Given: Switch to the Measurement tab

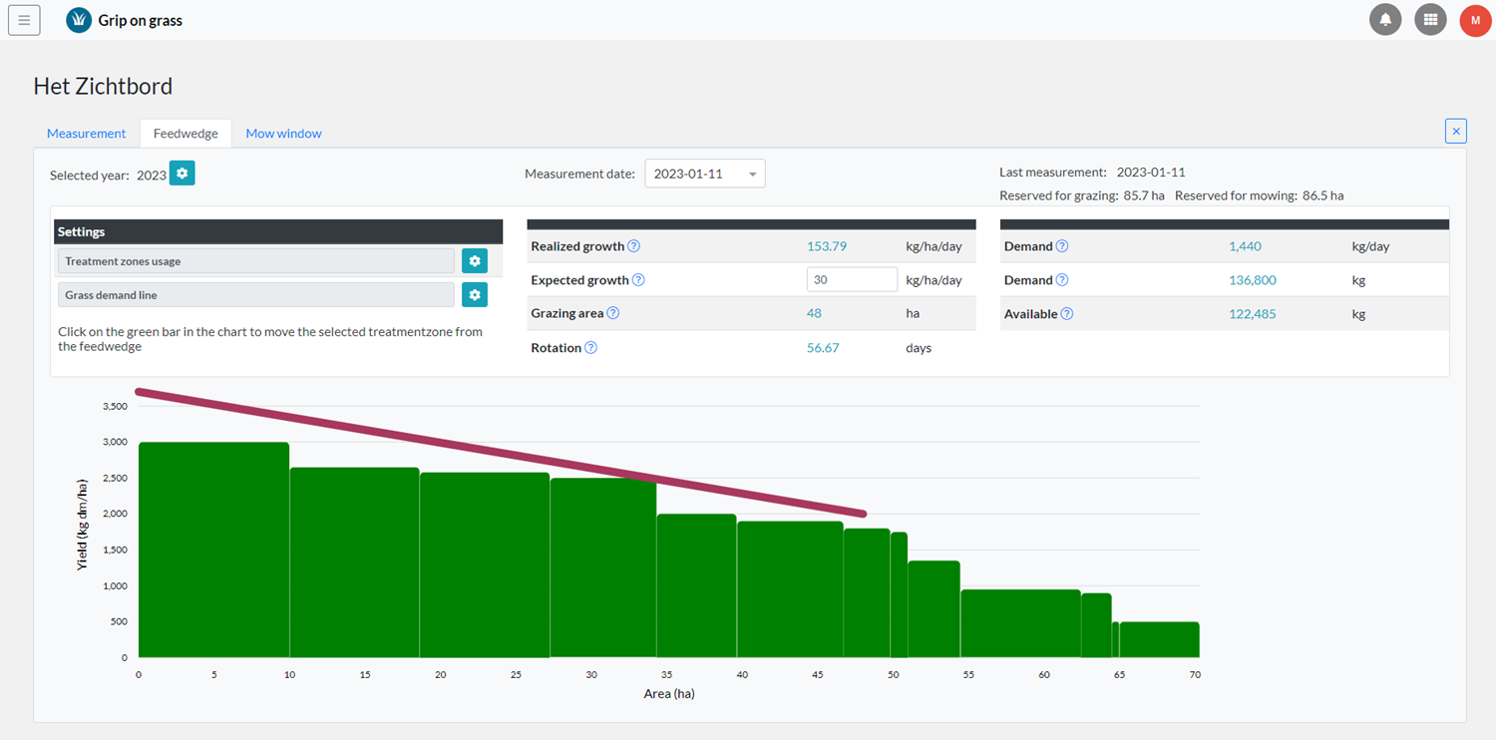Looking at the screenshot, I should [87, 134].
